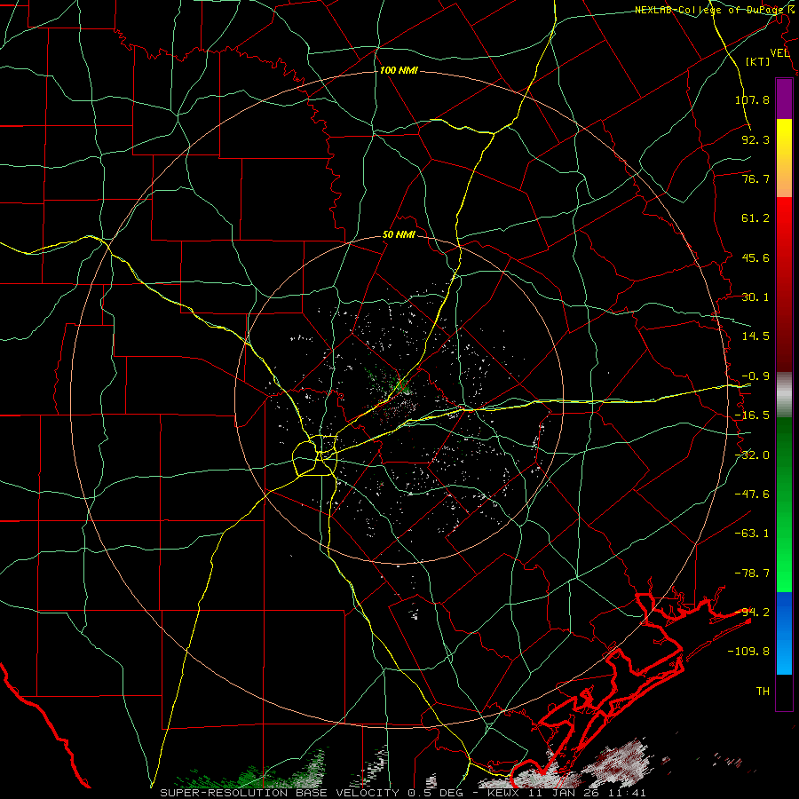Click the -16.5 velocity legend value
Image resolution: width=799 pixels, height=799 pixels.
752,415
